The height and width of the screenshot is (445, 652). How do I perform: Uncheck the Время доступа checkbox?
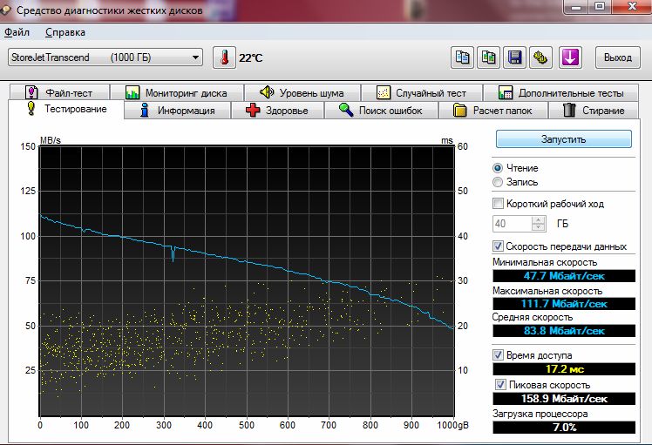tap(499, 355)
